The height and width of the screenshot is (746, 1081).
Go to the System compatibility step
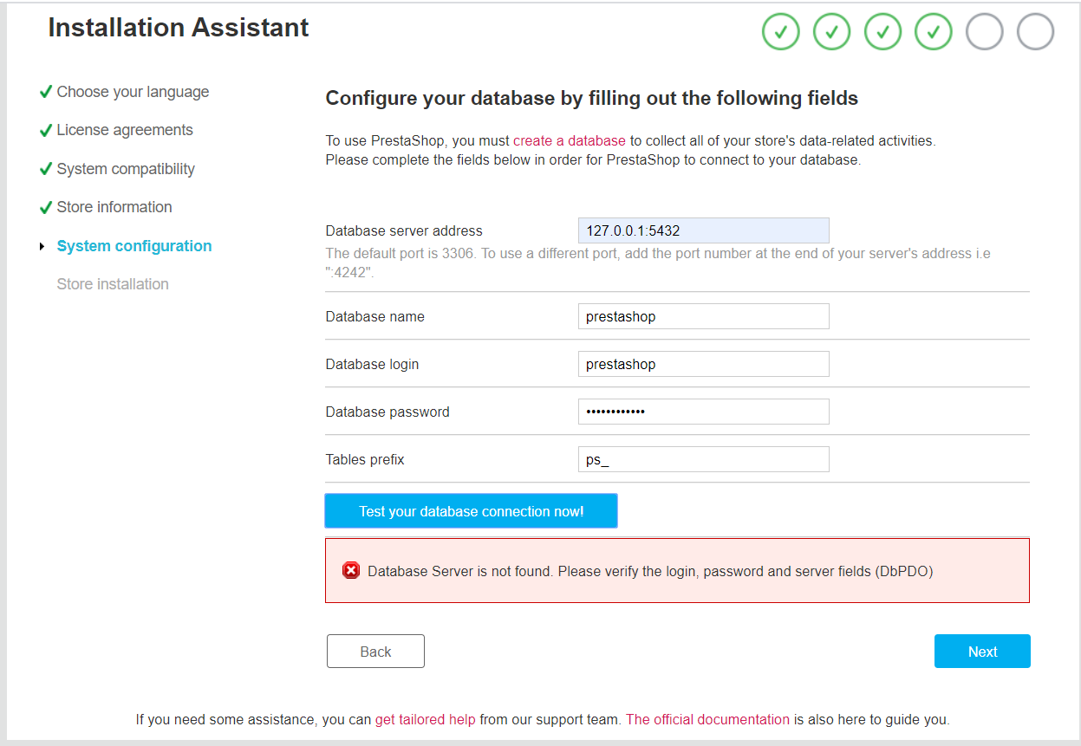point(126,169)
